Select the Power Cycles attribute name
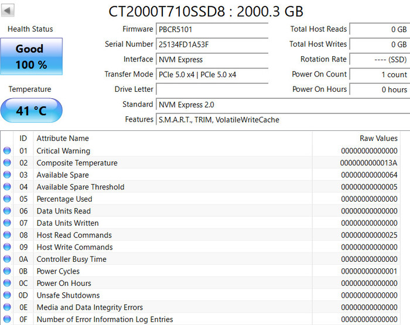 58,271
